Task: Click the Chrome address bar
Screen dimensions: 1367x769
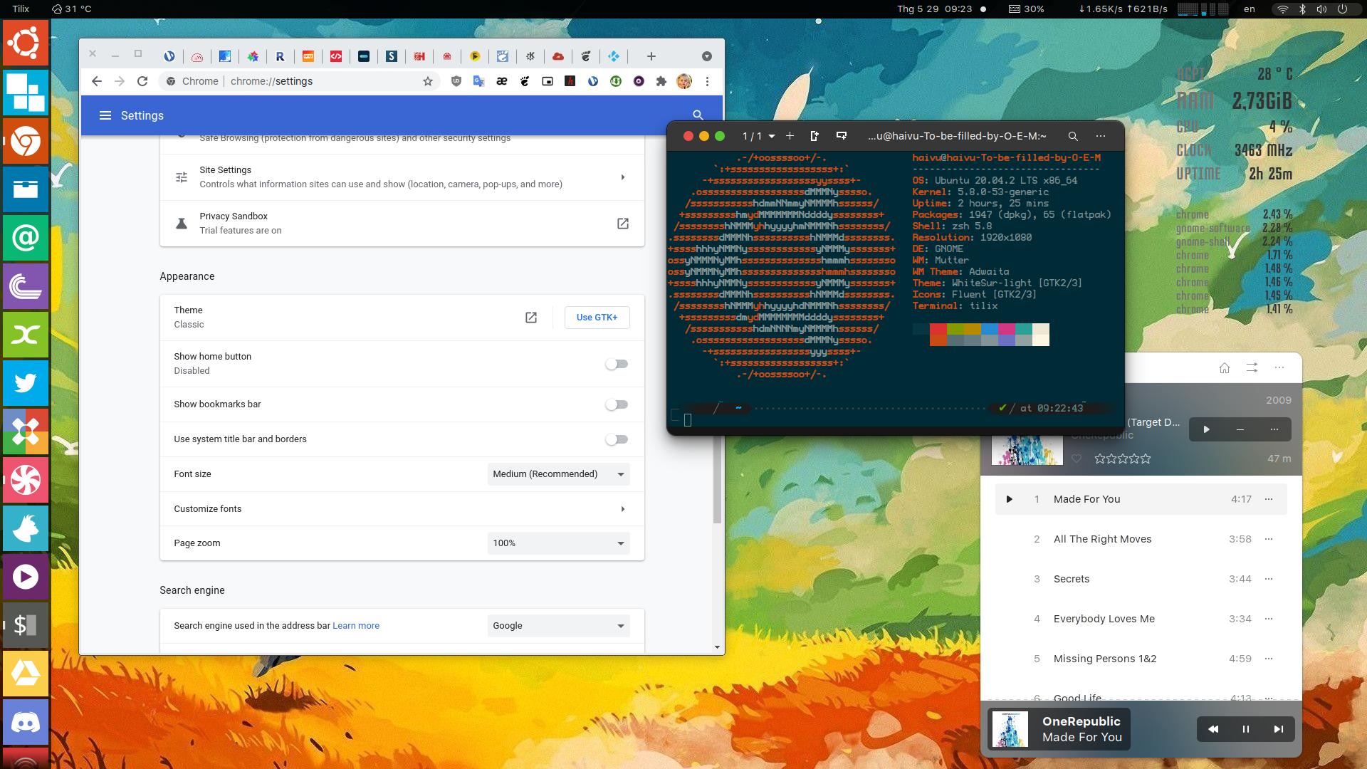Action: (x=299, y=81)
